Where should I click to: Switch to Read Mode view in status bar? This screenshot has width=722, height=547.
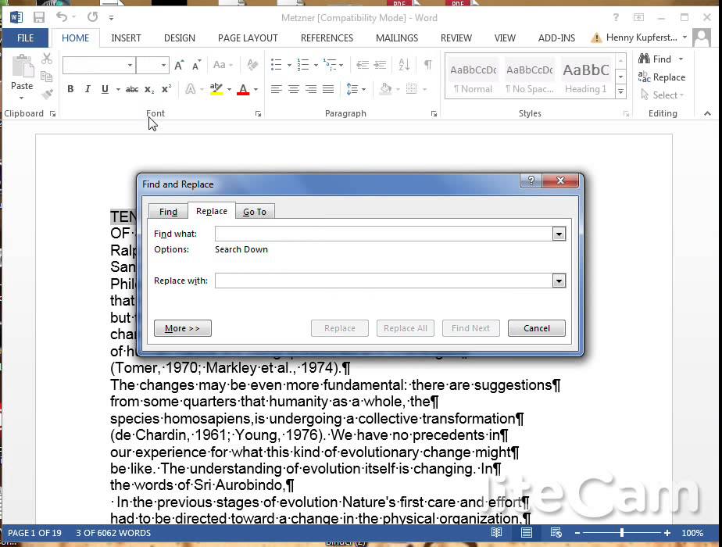(496, 533)
